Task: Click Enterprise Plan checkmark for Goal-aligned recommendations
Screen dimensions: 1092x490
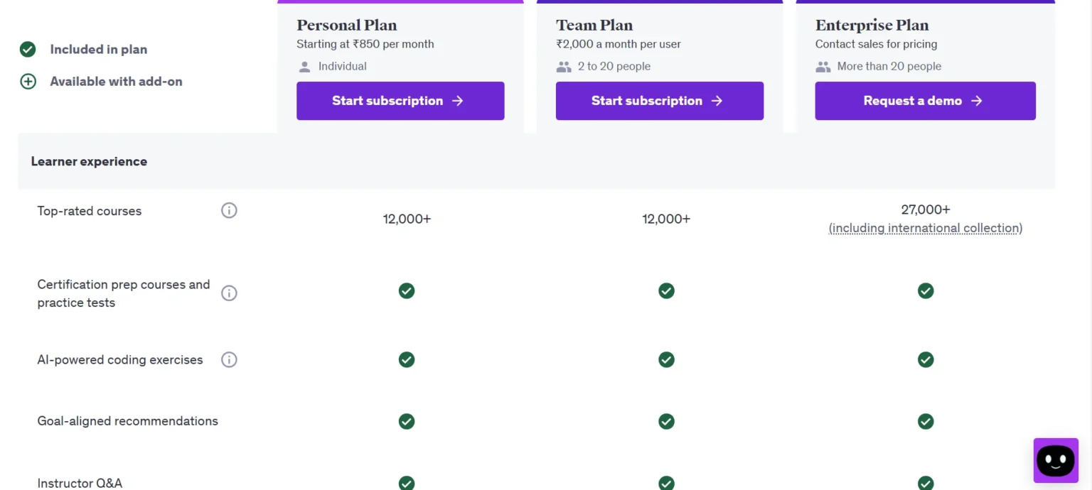Action: tap(926, 421)
